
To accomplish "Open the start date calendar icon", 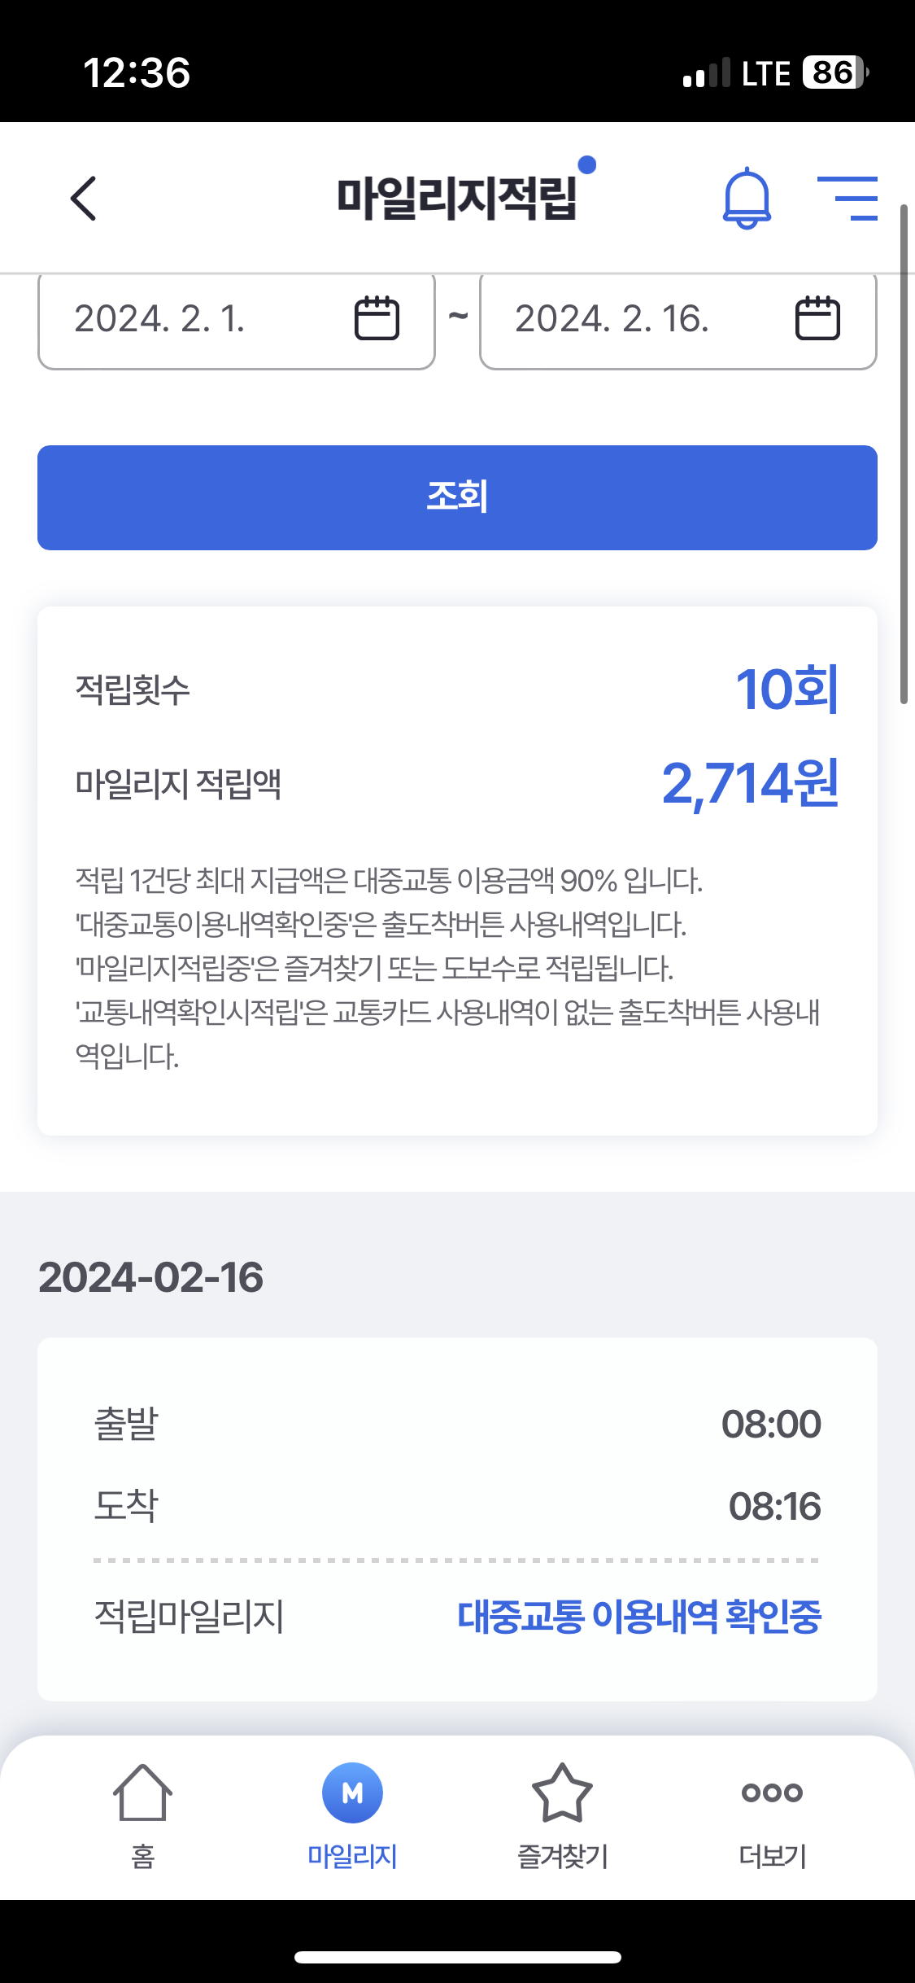I will click(x=377, y=317).
